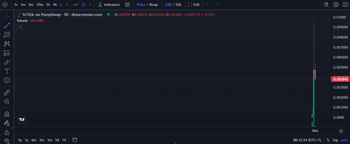The image size is (350, 144).
Task: Toggle the auto scale mode
Action: coord(344,140)
